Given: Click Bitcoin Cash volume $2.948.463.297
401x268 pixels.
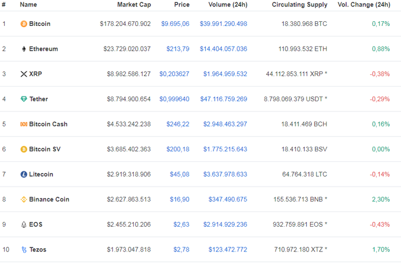Looking at the screenshot, I should point(225,124).
